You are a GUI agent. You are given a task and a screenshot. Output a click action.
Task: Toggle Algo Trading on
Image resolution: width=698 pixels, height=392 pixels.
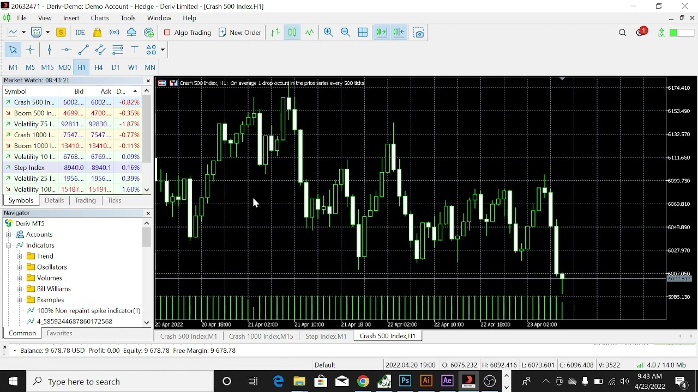click(x=188, y=33)
